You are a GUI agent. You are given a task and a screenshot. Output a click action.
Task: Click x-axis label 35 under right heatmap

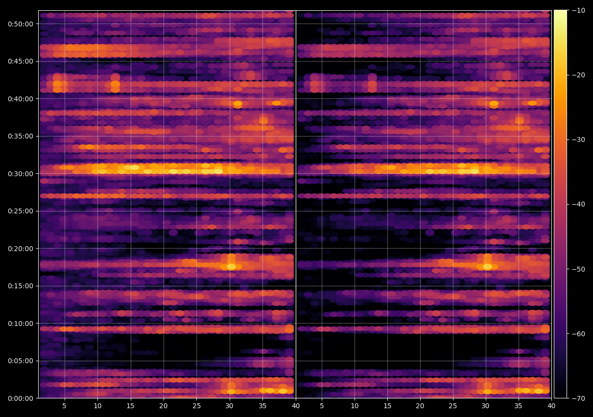(519, 406)
